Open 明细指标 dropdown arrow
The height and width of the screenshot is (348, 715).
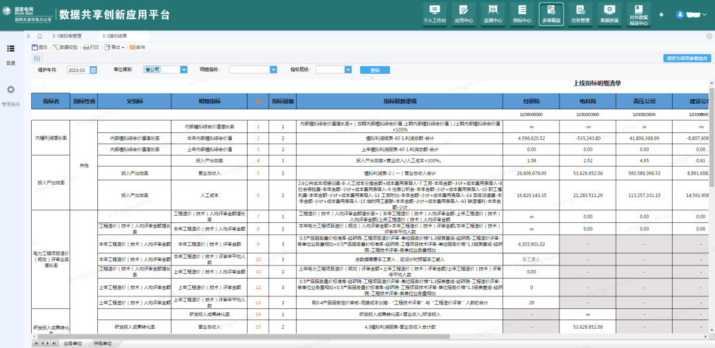pos(273,69)
